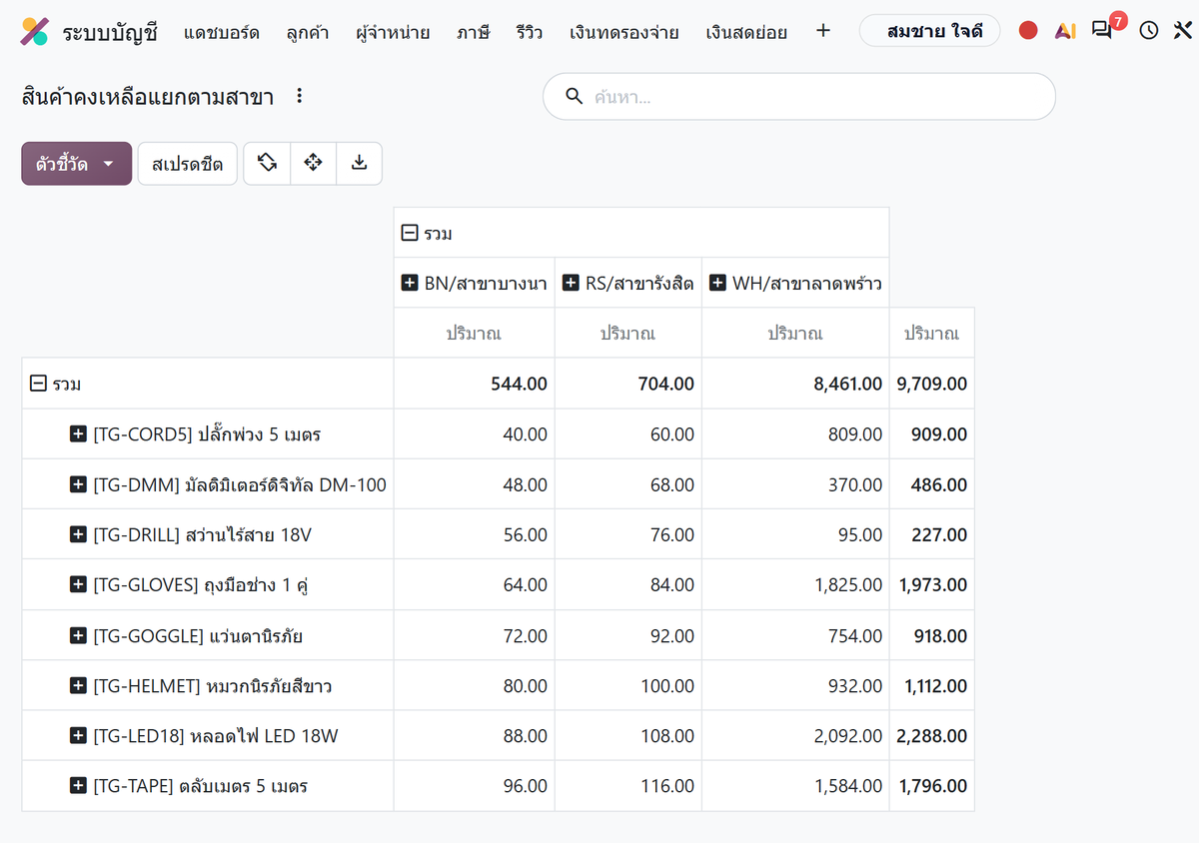Open the แดชบอร์ด menu
Viewport: 1199px width, 843px height.
(222, 32)
